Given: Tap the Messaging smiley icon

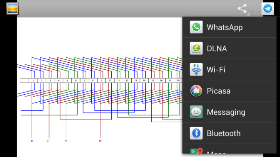Looking at the screenshot, I should click(196, 112).
